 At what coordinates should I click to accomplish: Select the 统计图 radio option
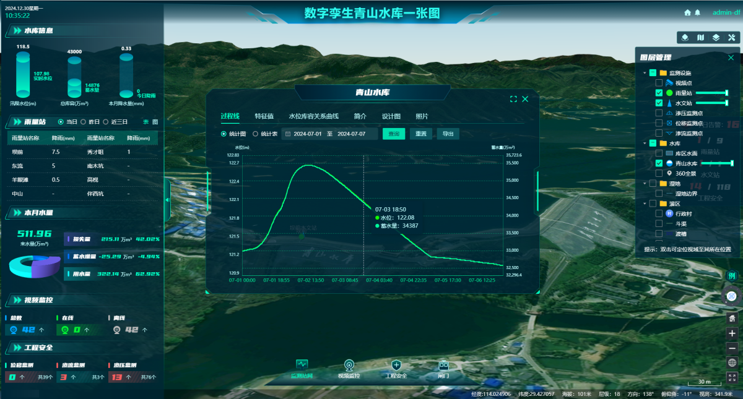pyautogui.click(x=224, y=134)
